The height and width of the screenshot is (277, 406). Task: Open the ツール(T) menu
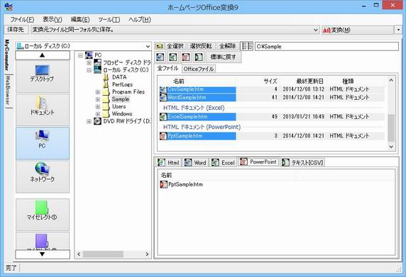109,19
